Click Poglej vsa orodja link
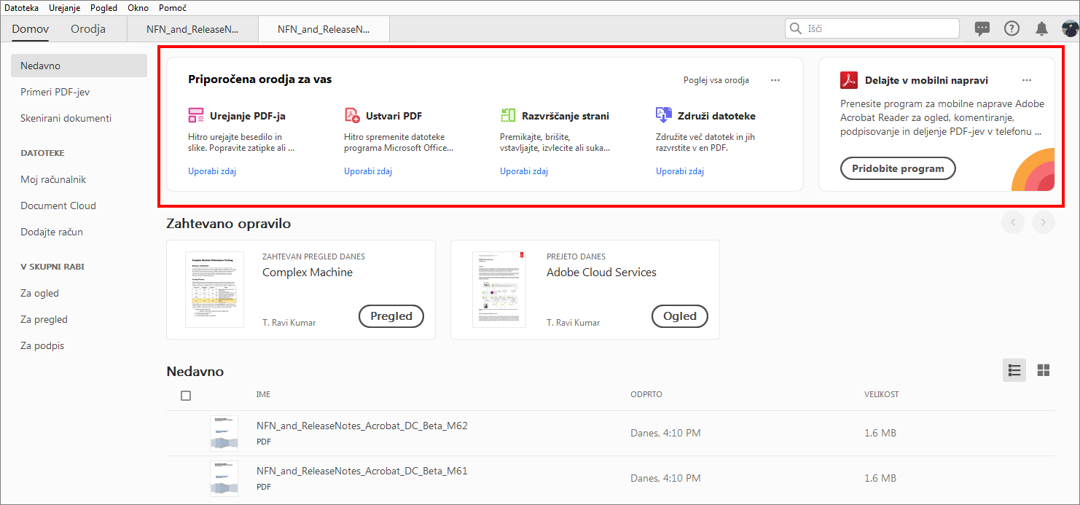This screenshot has height=505, width=1080. [716, 80]
